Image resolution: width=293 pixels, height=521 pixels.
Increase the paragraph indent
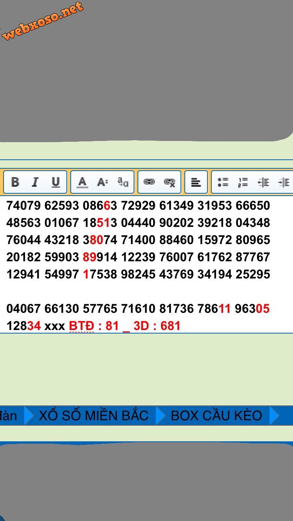pos(283,182)
